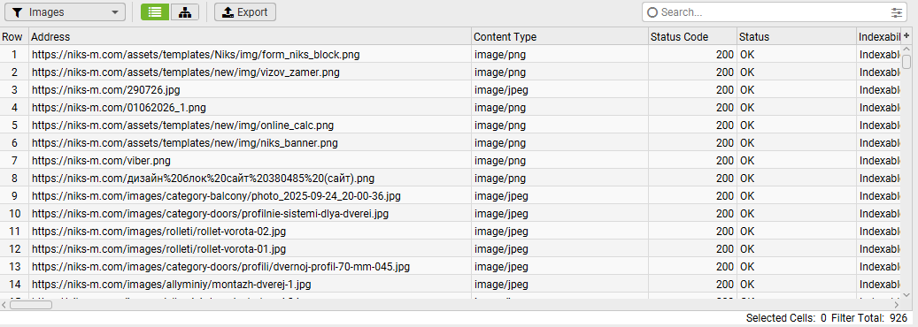Select the form_niks_block.png address row

[x=451, y=55]
